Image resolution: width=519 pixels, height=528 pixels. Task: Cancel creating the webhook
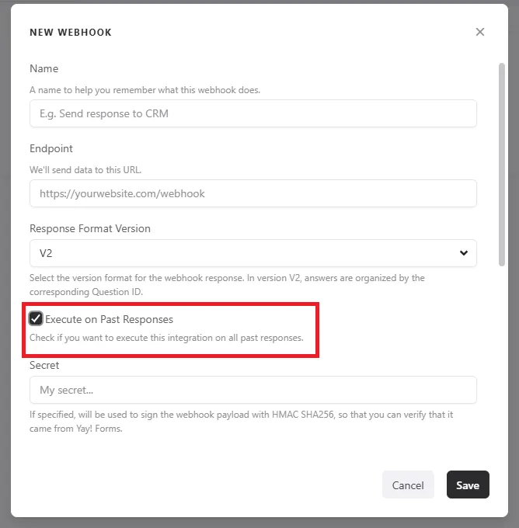[x=408, y=485]
